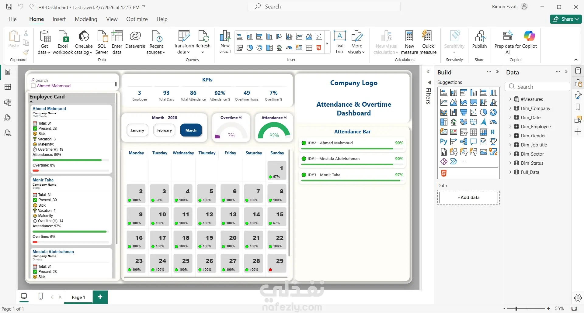Image resolution: width=584 pixels, height=313 pixels.
Task: Open Quick measure
Action: tap(428, 42)
